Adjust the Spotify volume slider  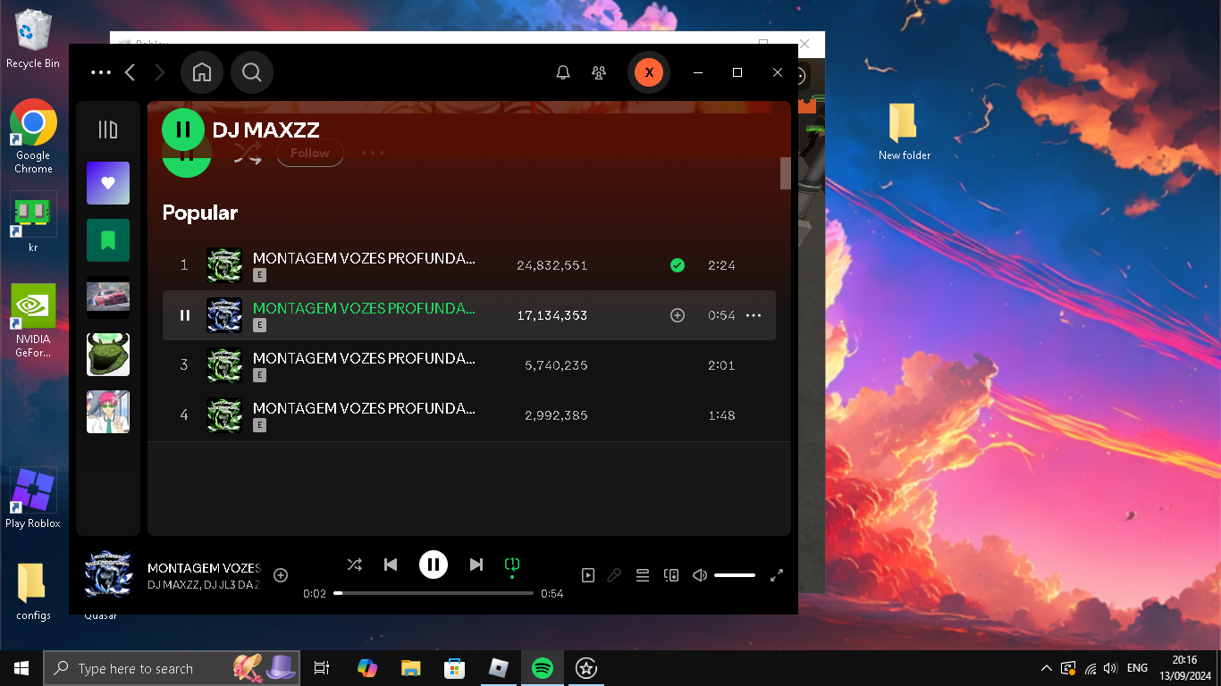tap(735, 575)
